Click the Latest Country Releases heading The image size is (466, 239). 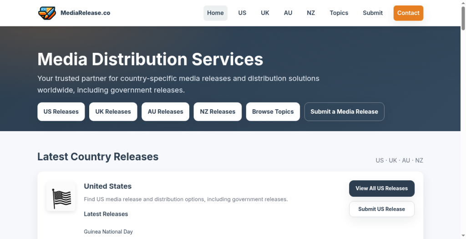coord(98,157)
